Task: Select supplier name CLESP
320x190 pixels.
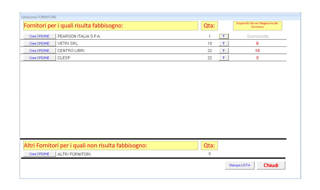Action: click(x=64, y=58)
